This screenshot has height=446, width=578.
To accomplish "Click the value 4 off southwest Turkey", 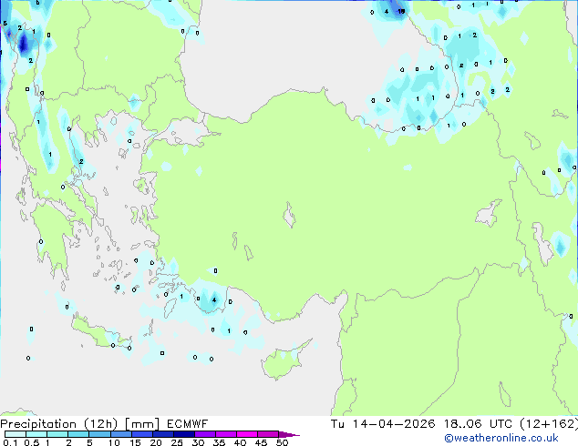I will click(x=213, y=299).
